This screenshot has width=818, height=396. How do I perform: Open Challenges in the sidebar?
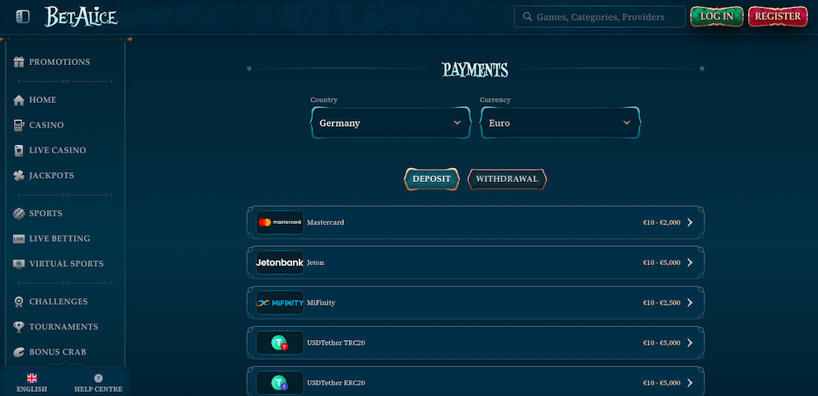(x=58, y=301)
